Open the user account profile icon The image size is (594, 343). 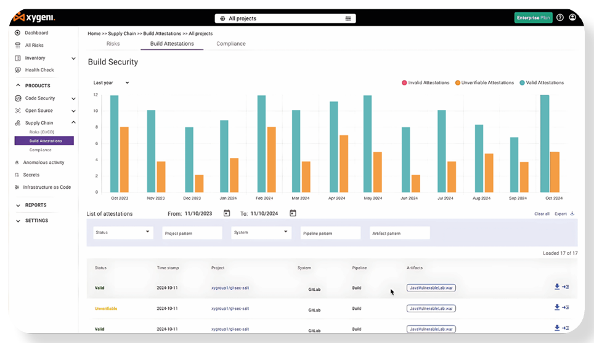pyautogui.click(x=572, y=18)
